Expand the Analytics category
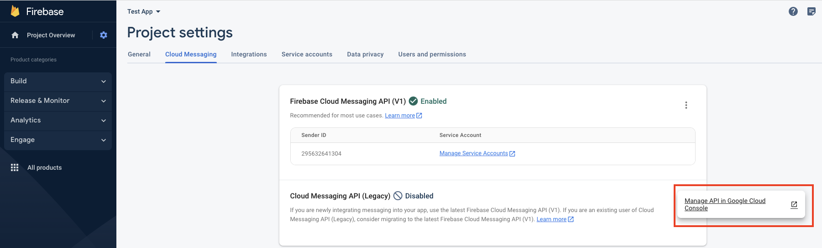The width and height of the screenshot is (822, 248). [58, 120]
